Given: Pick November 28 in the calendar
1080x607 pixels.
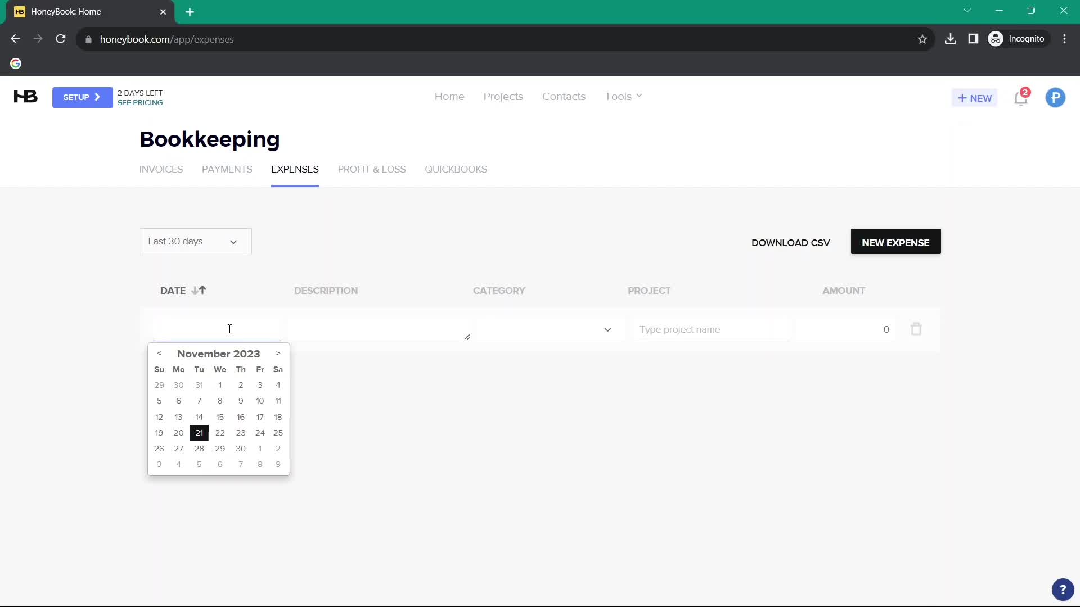Looking at the screenshot, I should tap(199, 449).
